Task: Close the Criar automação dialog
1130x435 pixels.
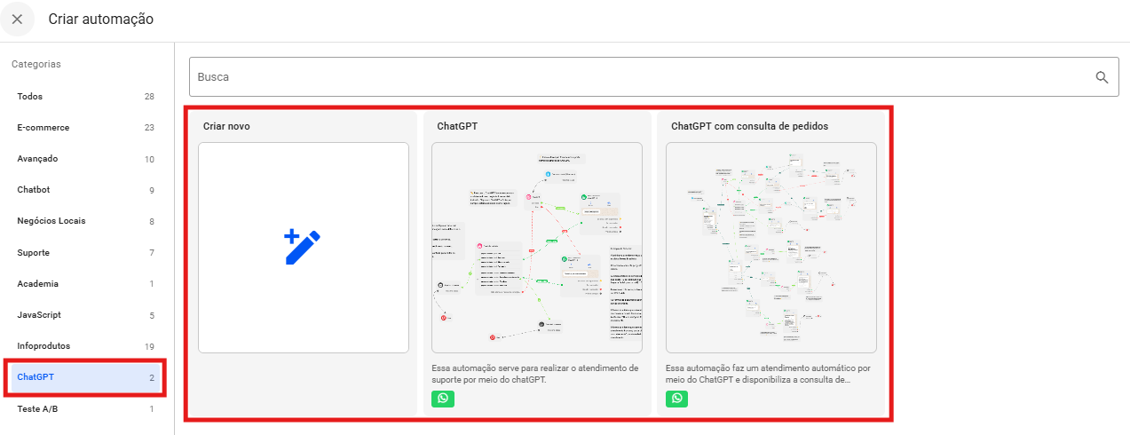Action: pos(17,20)
